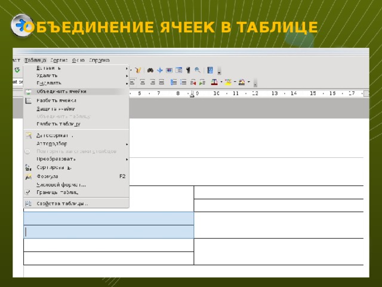Expand the Преобразовать submenu
Screen dimensions: 382x287
76,159
